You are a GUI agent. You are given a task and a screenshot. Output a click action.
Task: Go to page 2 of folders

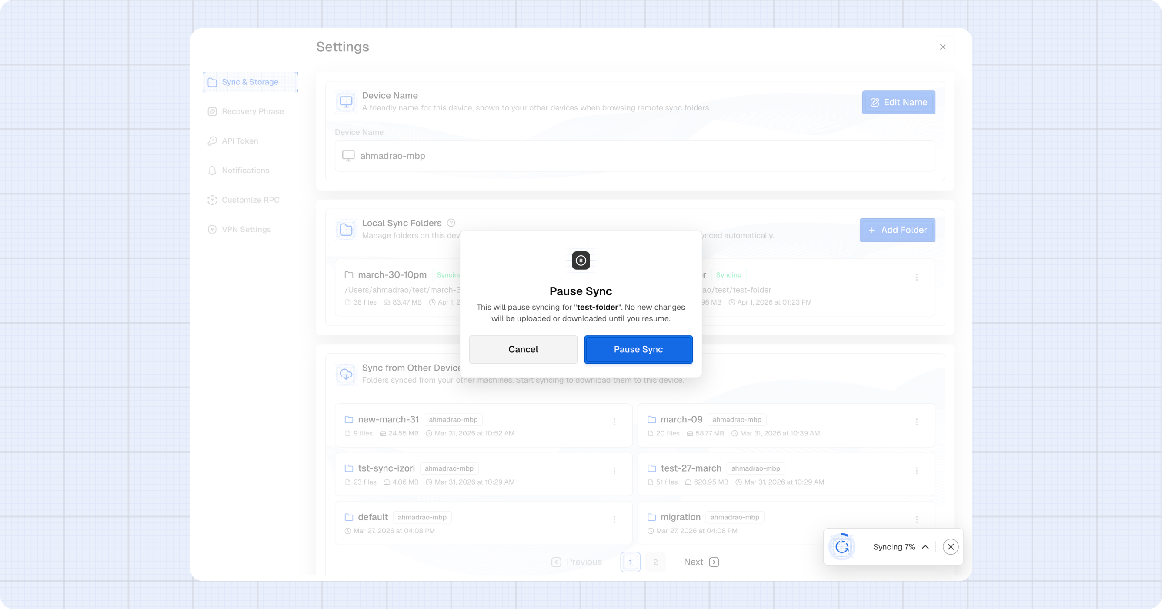655,562
